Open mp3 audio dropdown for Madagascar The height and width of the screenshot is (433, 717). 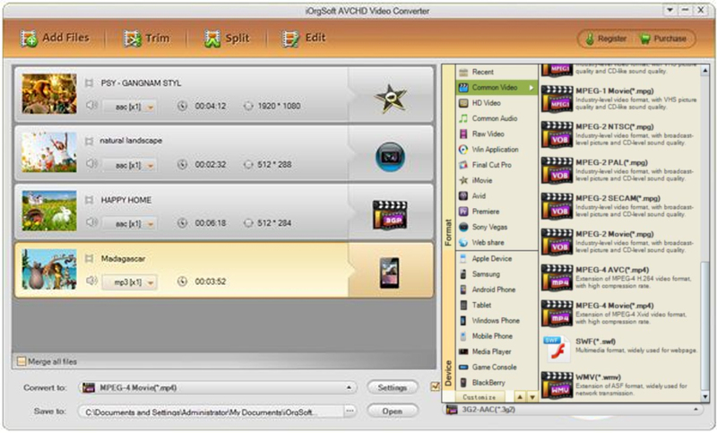(x=129, y=282)
